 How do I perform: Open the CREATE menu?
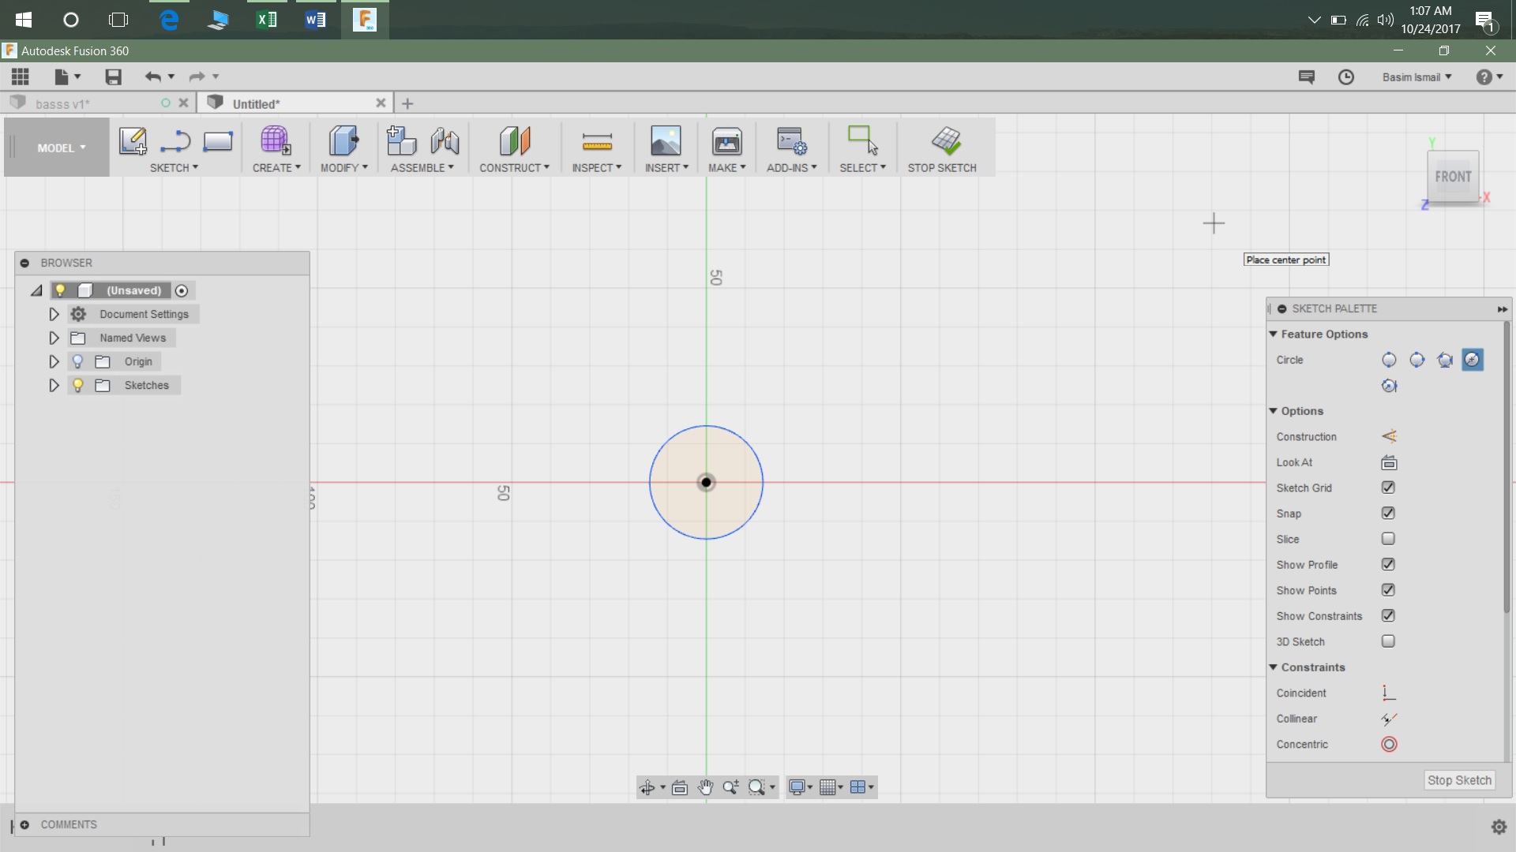(276, 168)
